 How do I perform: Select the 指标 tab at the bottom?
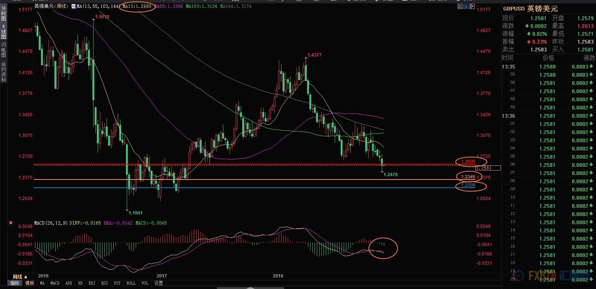tap(15, 283)
